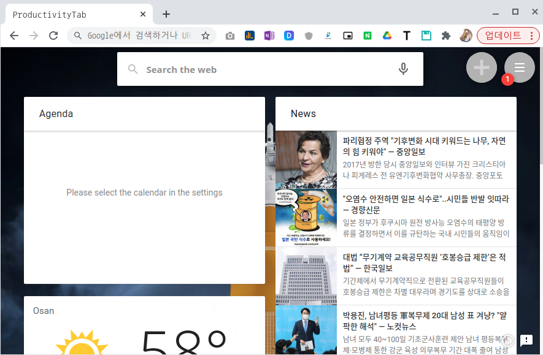Toggle the bookmark star in the address bar
The image size is (543, 355).
click(x=206, y=36)
